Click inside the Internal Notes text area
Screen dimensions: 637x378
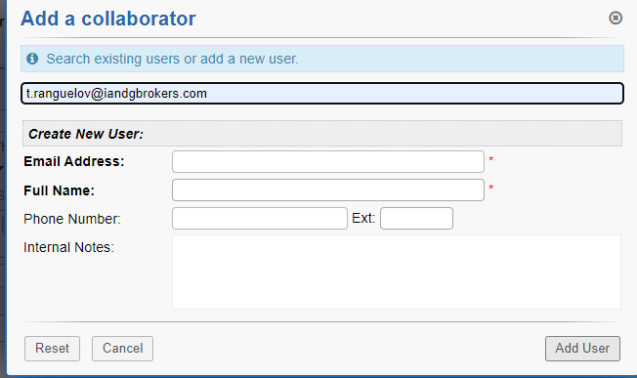pyautogui.click(x=397, y=273)
